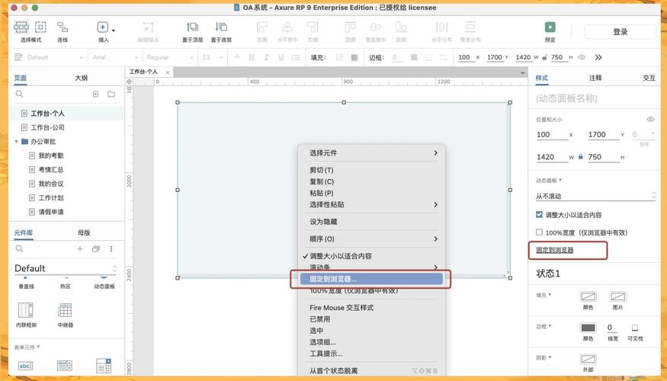Open the library folder icon in 元件库
Viewport: 667px width, 381px height.
(x=96, y=248)
